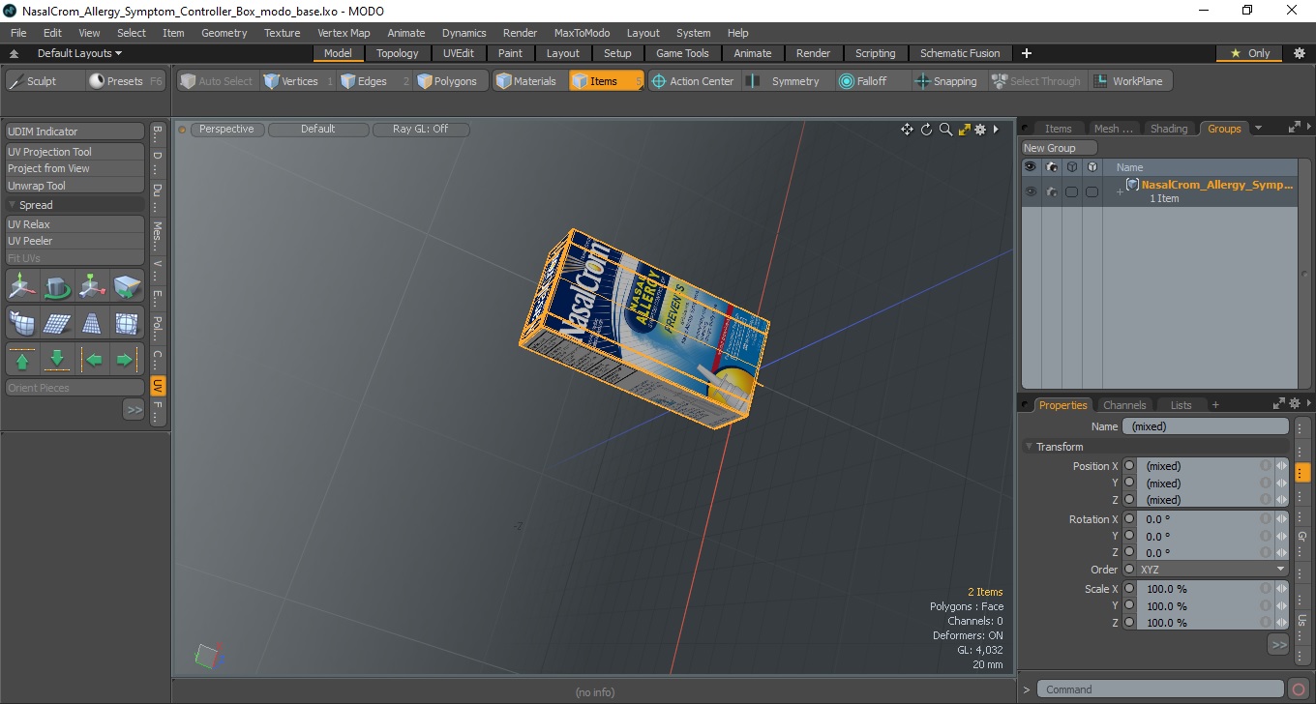The image size is (1316, 704).
Task: Click the viewport rotate icon
Action: [926, 130]
